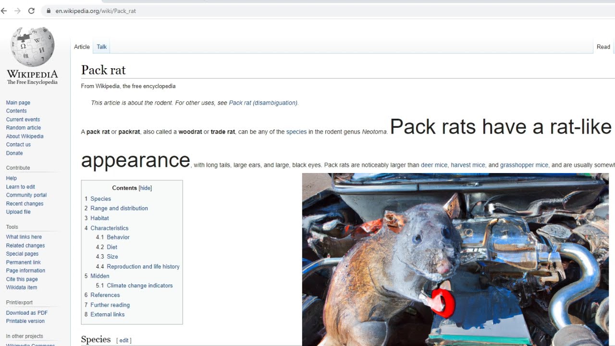615x346 pixels.
Task: Follow the harvest mice link
Action: 468,165
